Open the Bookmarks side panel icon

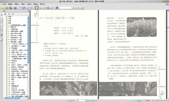pos(2,15)
